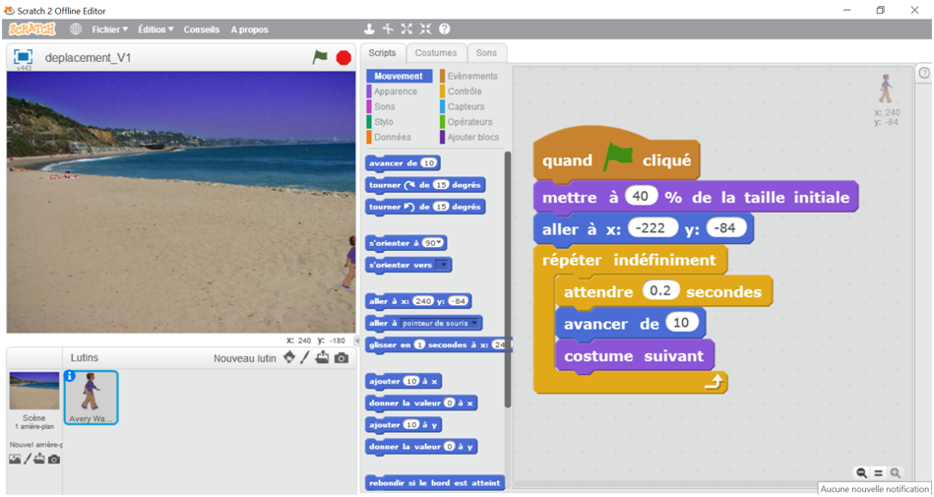Open the language globe menu
The image size is (934, 497).
tap(76, 30)
